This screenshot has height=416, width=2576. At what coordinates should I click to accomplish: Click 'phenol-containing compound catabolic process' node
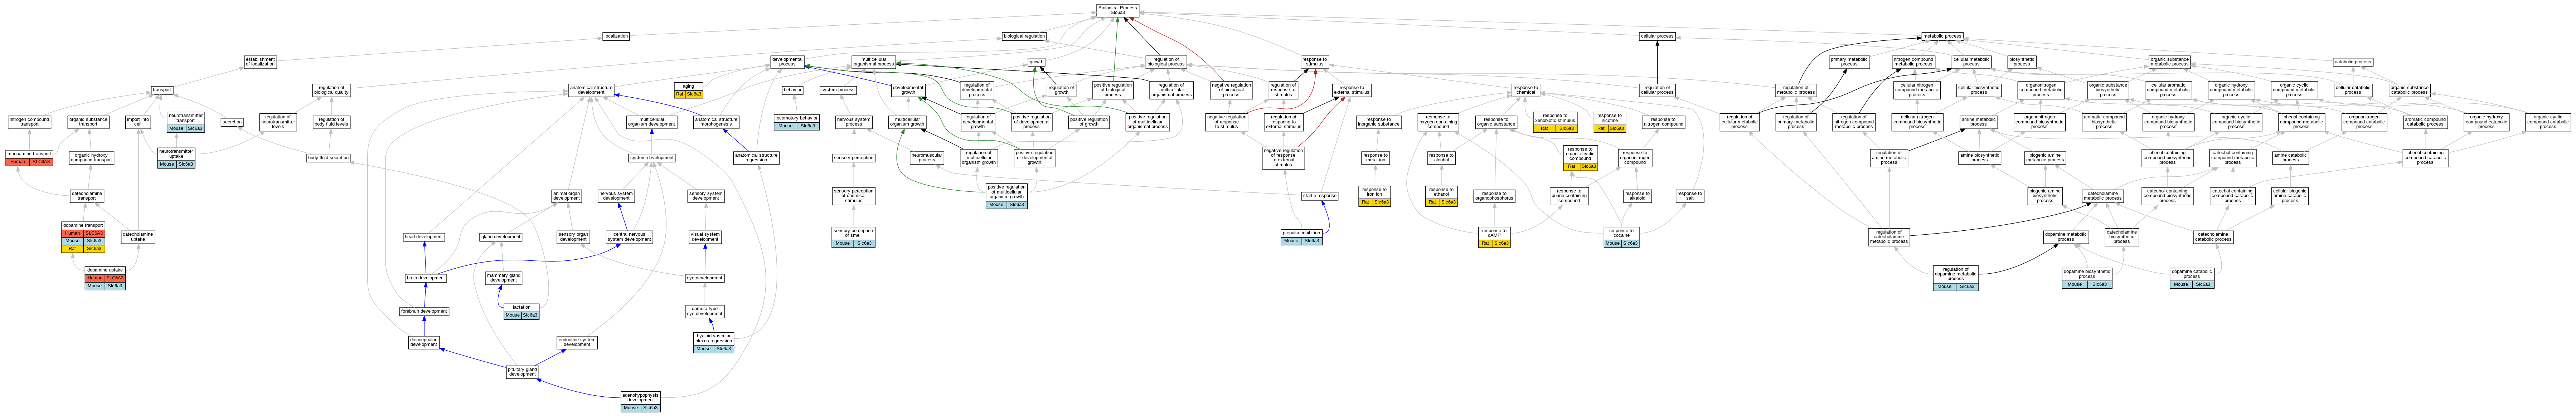click(2425, 158)
